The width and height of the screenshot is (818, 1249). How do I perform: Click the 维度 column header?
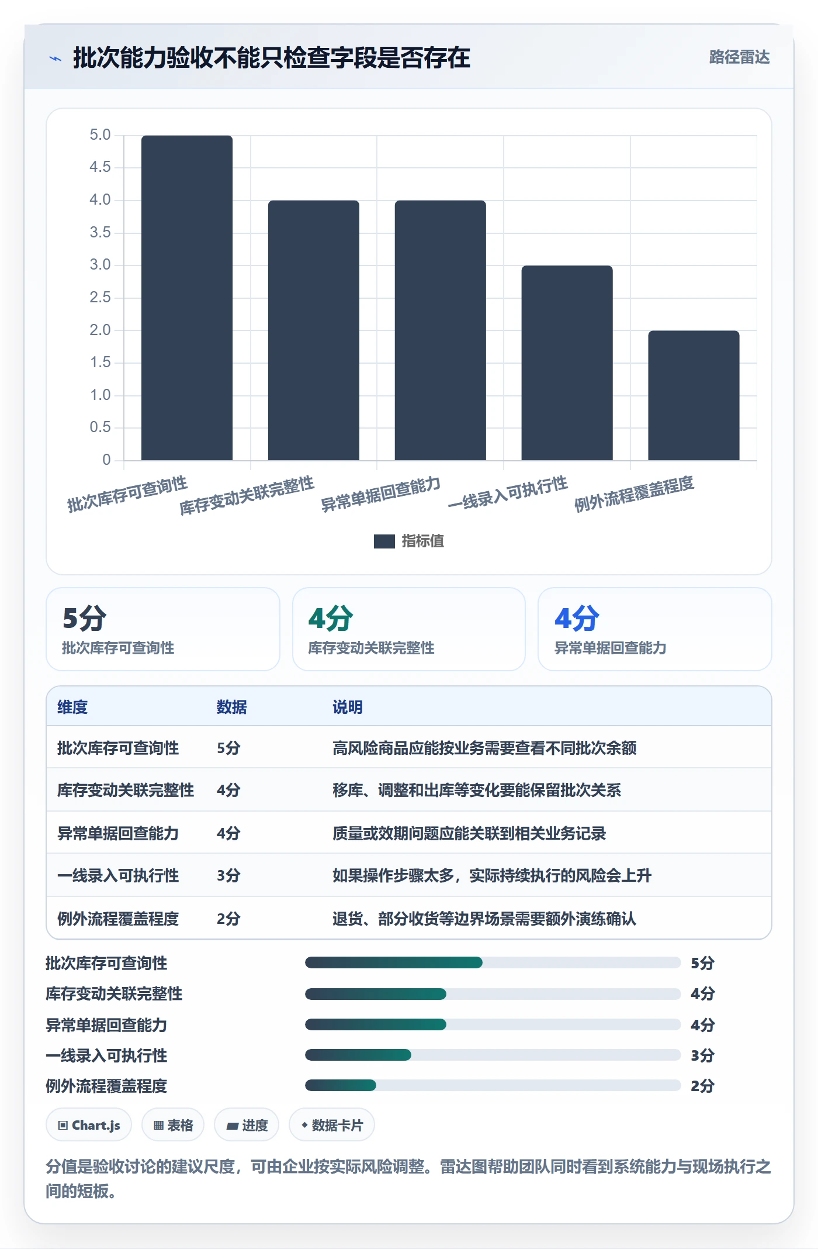72,707
